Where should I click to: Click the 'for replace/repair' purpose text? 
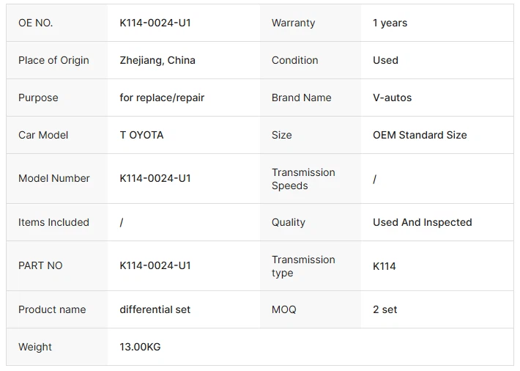pos(162,98)
